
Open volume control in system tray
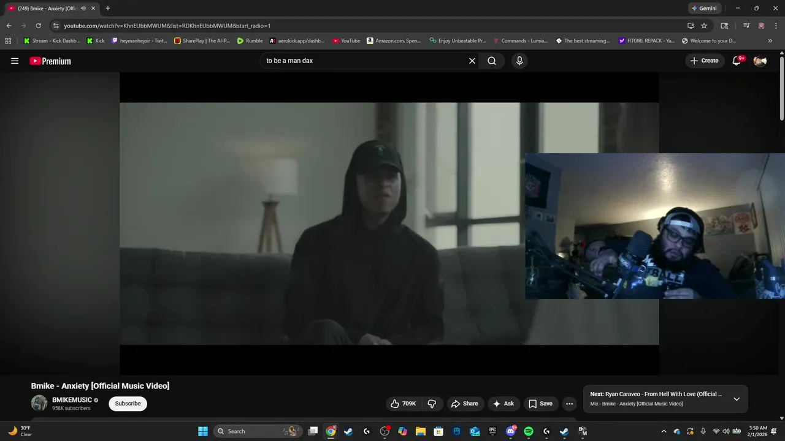point(726,431)
